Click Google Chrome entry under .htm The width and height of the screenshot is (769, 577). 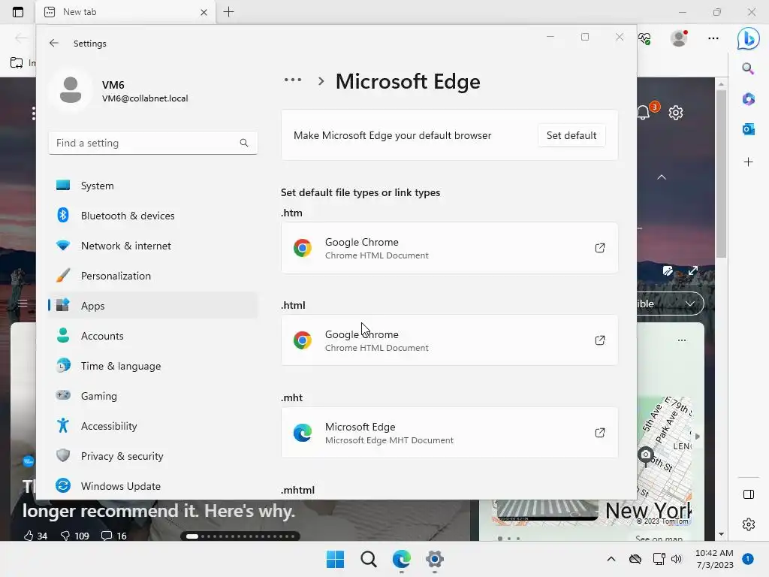[x=449, y=248]
